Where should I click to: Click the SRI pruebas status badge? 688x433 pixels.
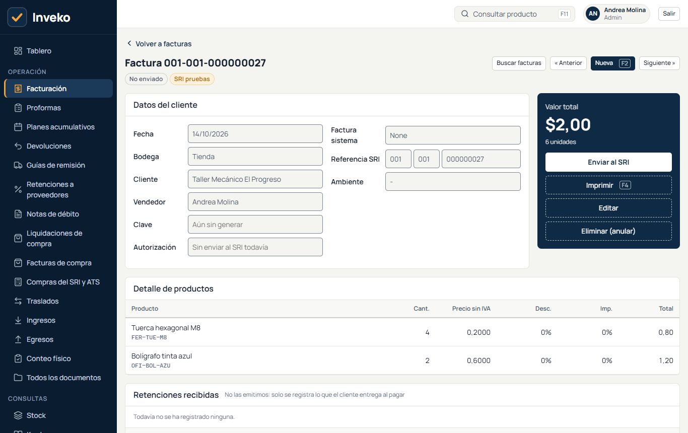[192, 79]
